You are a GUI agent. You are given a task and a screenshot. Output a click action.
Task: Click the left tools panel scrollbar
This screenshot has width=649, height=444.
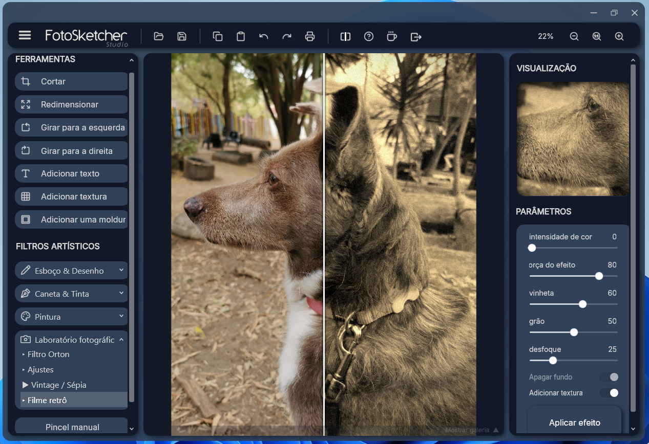pyautogui.click(x=132, y=237)
